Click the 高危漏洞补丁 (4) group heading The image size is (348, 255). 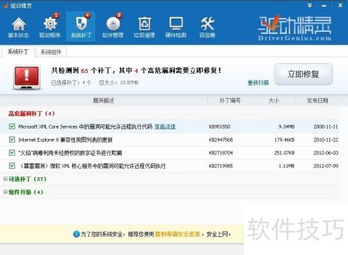(x=31, y=113)
